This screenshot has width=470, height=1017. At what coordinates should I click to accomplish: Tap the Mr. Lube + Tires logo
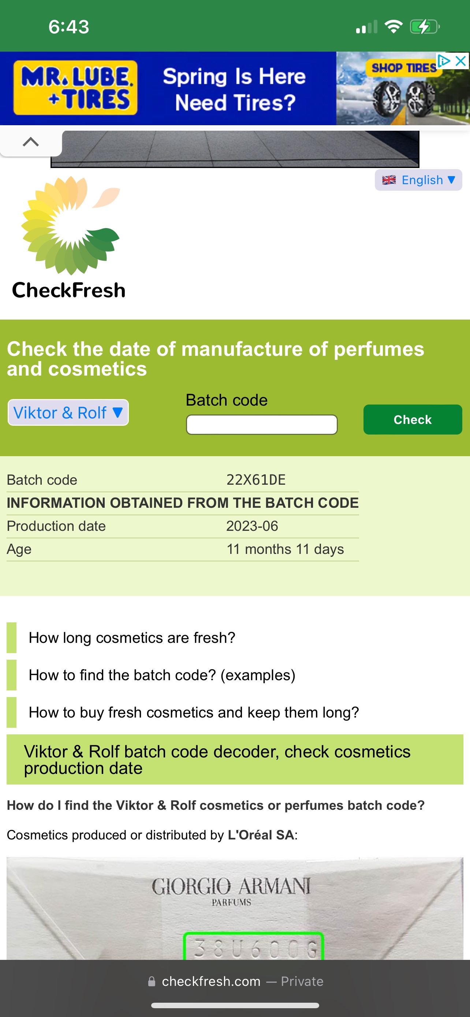[75, 87]
